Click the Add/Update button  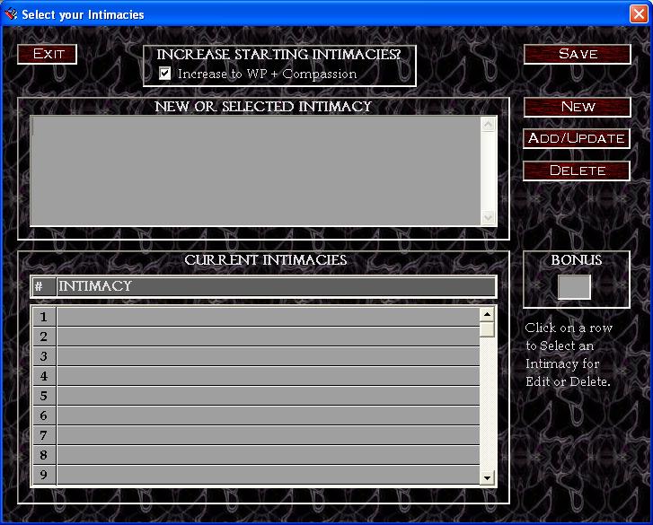click(577, 138)
